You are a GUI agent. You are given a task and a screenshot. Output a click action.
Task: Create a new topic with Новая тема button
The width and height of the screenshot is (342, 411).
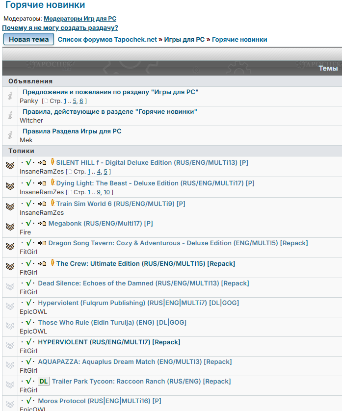[28, 39]
